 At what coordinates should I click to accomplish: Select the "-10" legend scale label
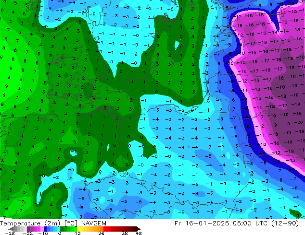[x=43, y=233]
